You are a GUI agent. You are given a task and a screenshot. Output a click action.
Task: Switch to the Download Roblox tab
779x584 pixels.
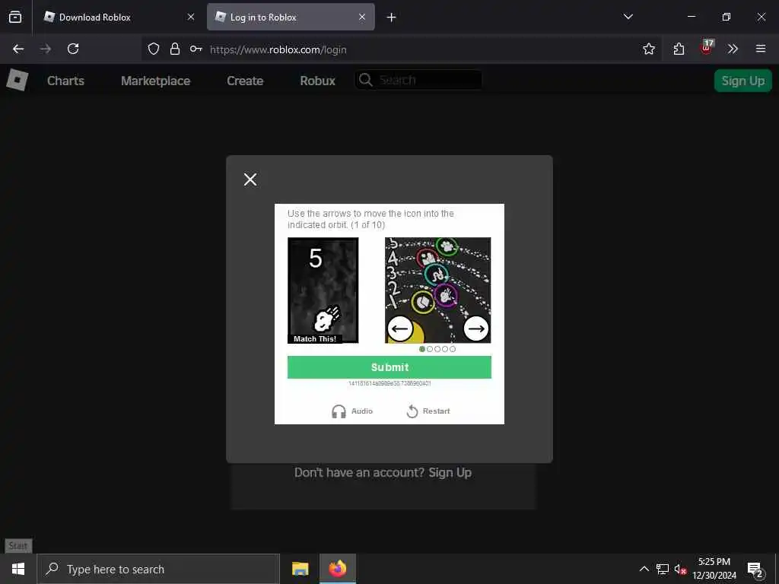118,17
